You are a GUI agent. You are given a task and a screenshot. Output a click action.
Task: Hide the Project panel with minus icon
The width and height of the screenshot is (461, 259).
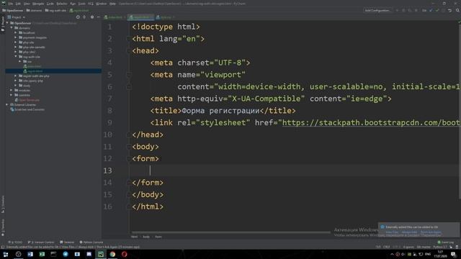[x=99, y=17]
